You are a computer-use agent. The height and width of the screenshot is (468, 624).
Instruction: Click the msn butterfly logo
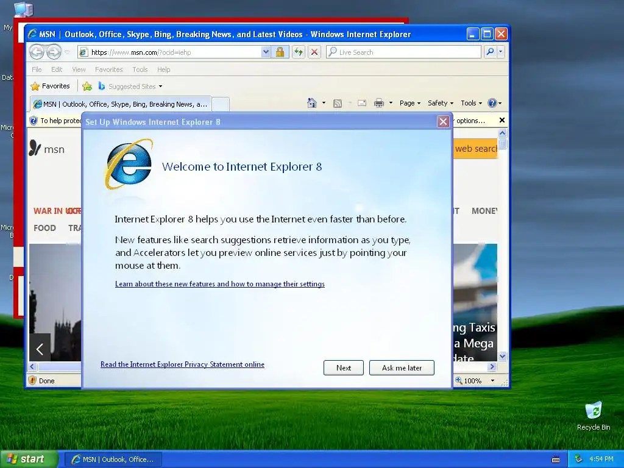[x=35, y=148]
